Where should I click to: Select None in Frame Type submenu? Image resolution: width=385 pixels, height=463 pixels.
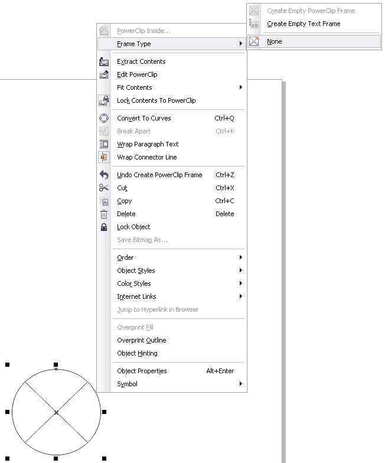pyautogui.click(x=314, y=41)
